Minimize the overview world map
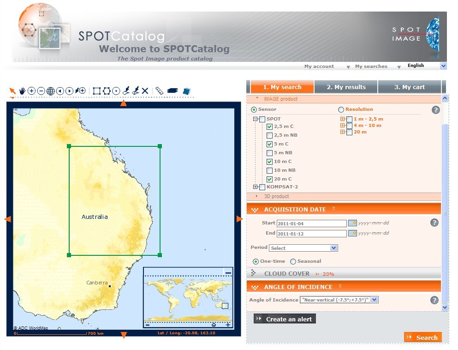The height and width of the screenshot is (350, 458). [x=228, y=272]
